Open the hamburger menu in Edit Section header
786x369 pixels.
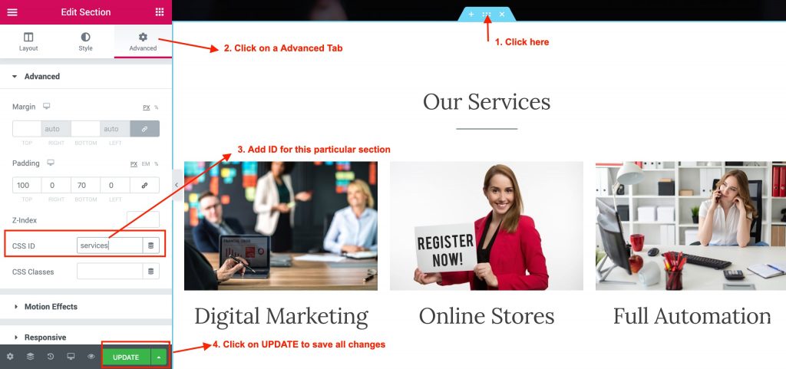click(x=12, y=12)
